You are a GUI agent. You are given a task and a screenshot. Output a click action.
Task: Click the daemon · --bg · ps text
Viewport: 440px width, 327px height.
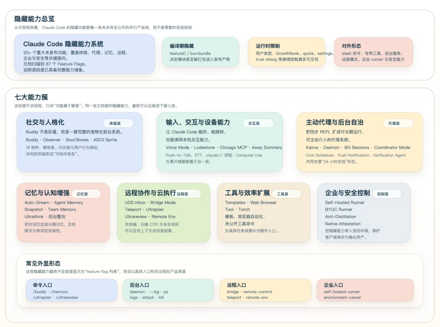(x=149, y=292)
